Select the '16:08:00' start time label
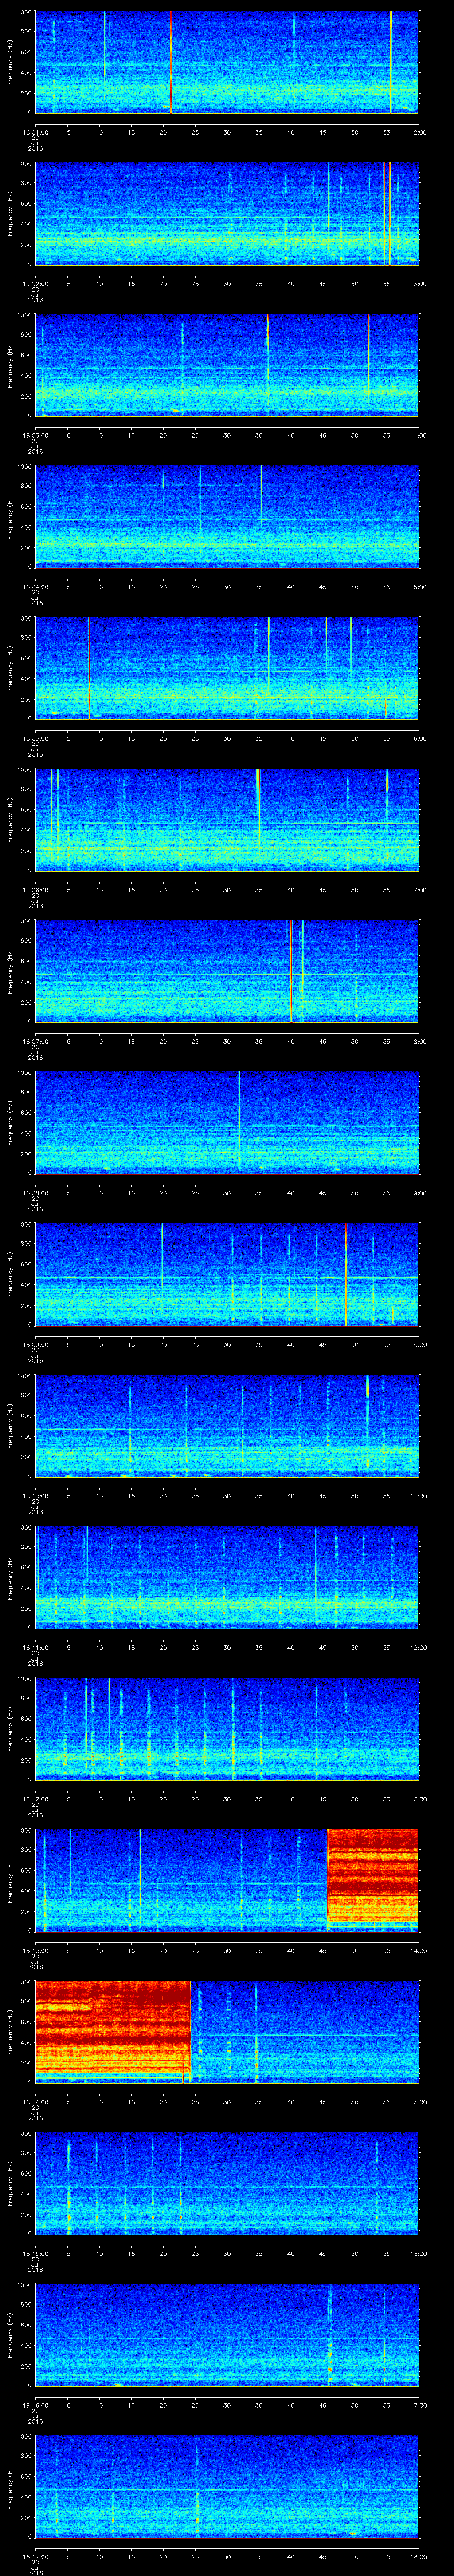The image size is (454, 2576). click(35, 1193)
